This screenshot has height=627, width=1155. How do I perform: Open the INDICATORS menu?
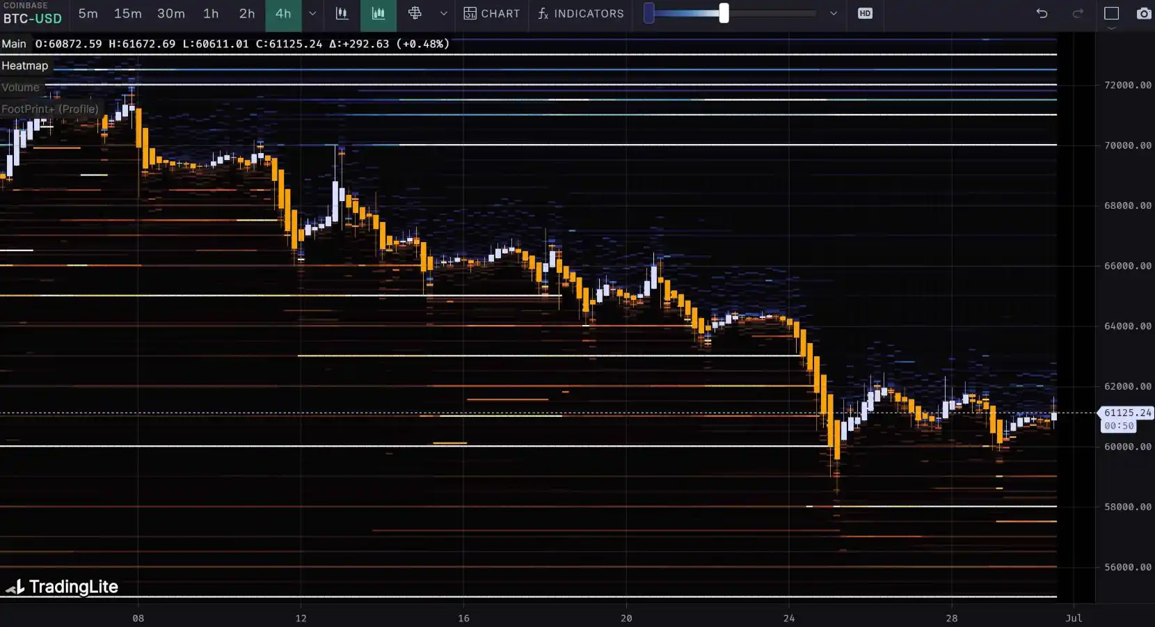581,14
